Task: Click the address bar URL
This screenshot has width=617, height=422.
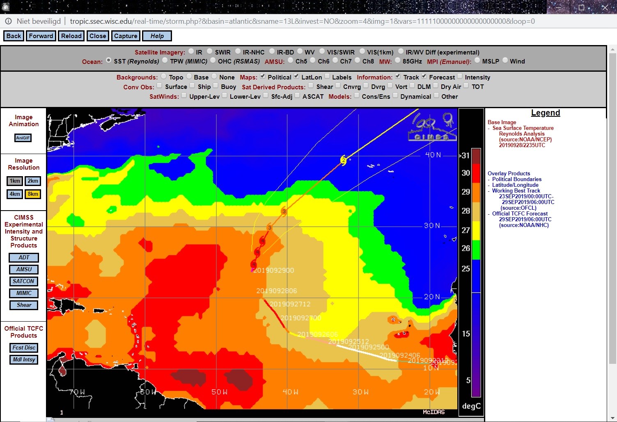Action: coord(302,21)
